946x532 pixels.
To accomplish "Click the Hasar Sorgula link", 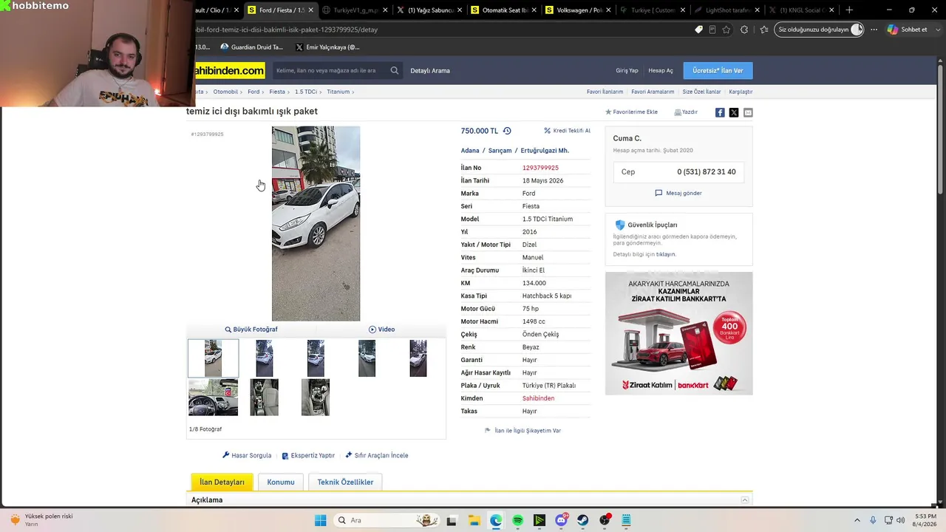I will coord(247,455).
